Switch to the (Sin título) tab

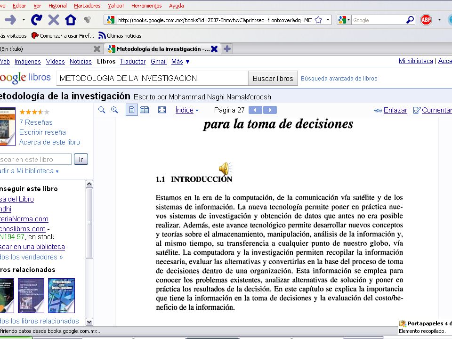coord(50,49)
